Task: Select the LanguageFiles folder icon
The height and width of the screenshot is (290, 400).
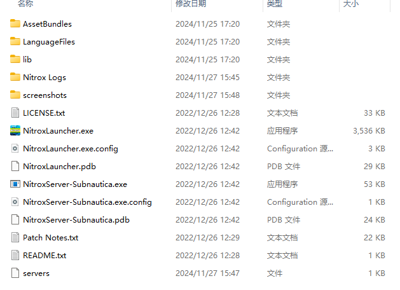Action: click(x=15, y=41)
